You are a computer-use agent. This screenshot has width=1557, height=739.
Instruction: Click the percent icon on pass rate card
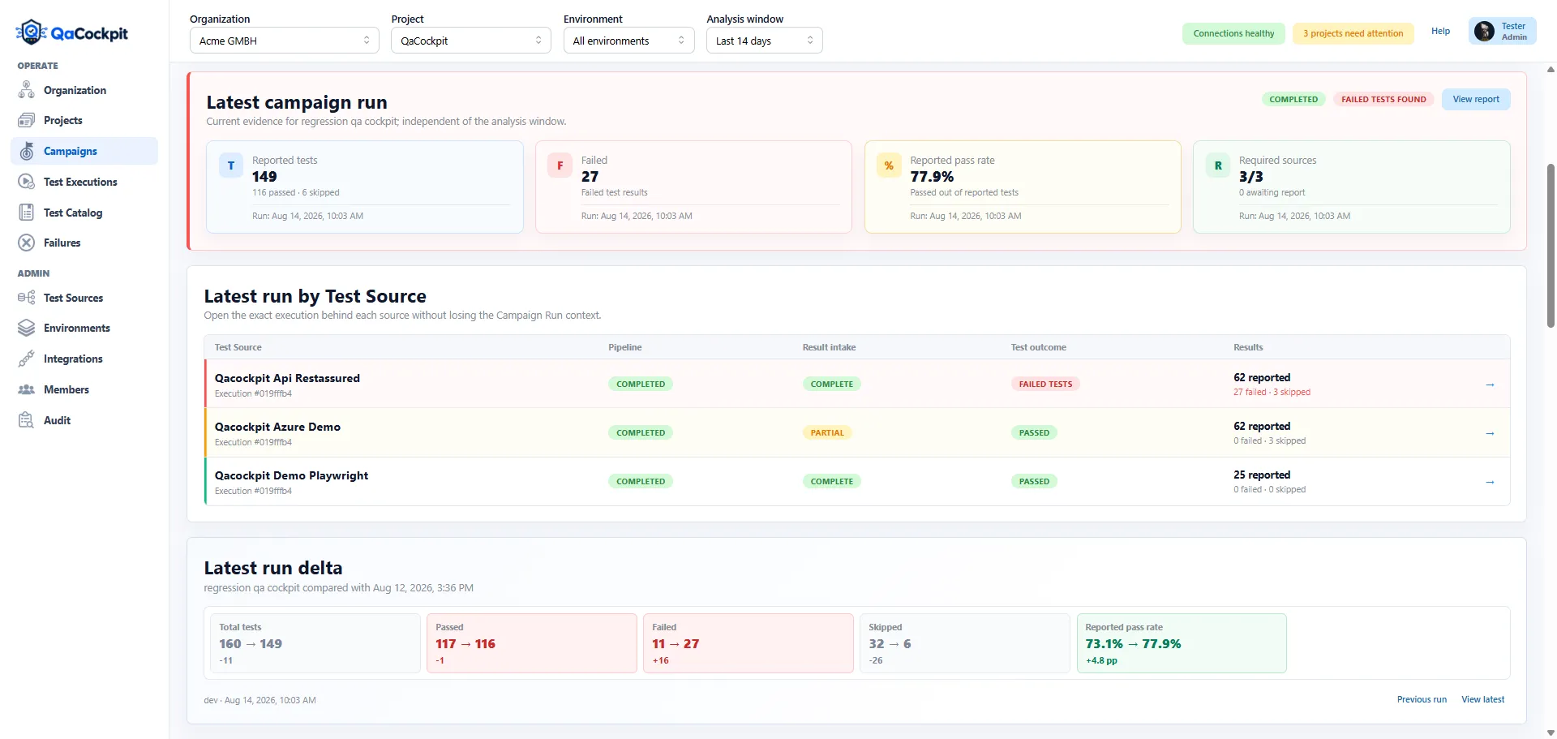(889, 165)
